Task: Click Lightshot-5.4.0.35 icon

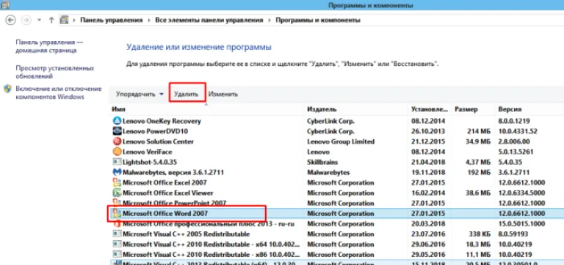Action: [x=117, y=162]
